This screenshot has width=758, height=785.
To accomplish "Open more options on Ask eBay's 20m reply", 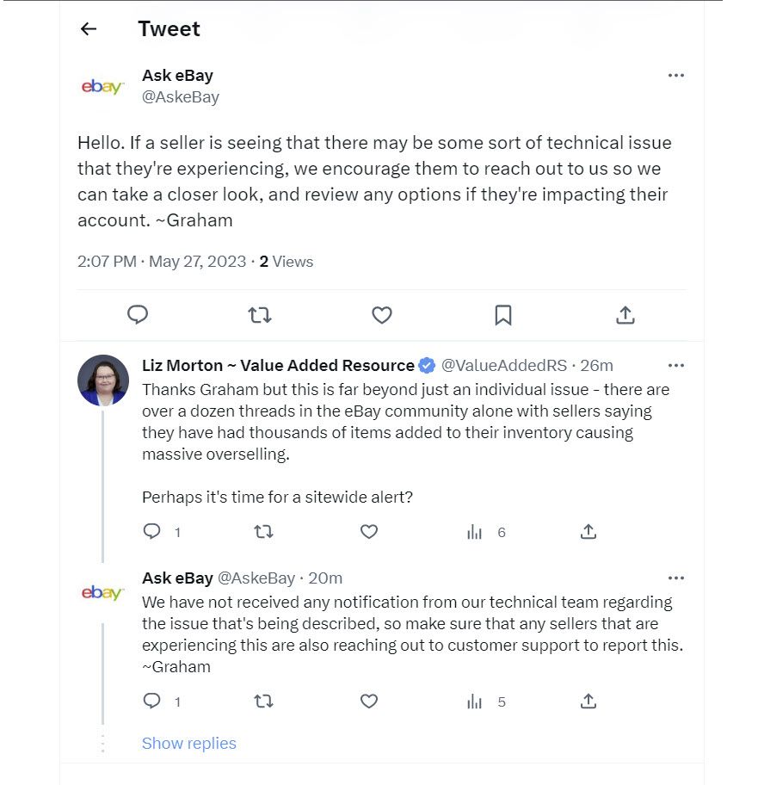I will (676, 578).
